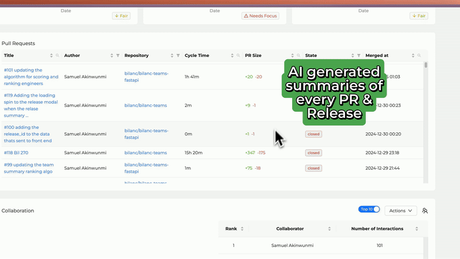Select PR size +347 -175 cell

tap(255, 153)
